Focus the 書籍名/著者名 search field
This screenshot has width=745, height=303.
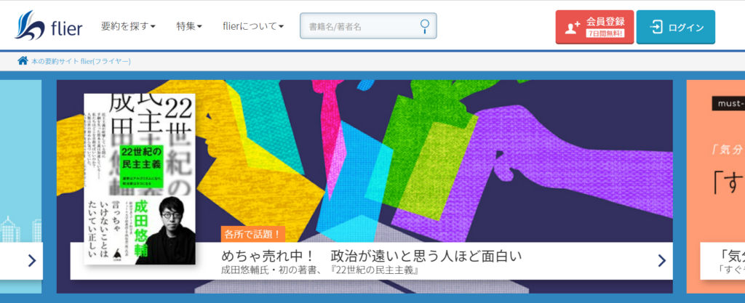click(x=360, y=27)
